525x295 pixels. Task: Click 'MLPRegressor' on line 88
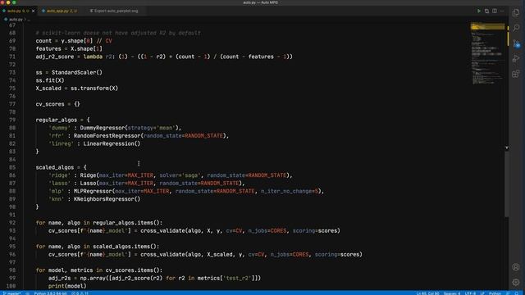click(x=93, y=191)
